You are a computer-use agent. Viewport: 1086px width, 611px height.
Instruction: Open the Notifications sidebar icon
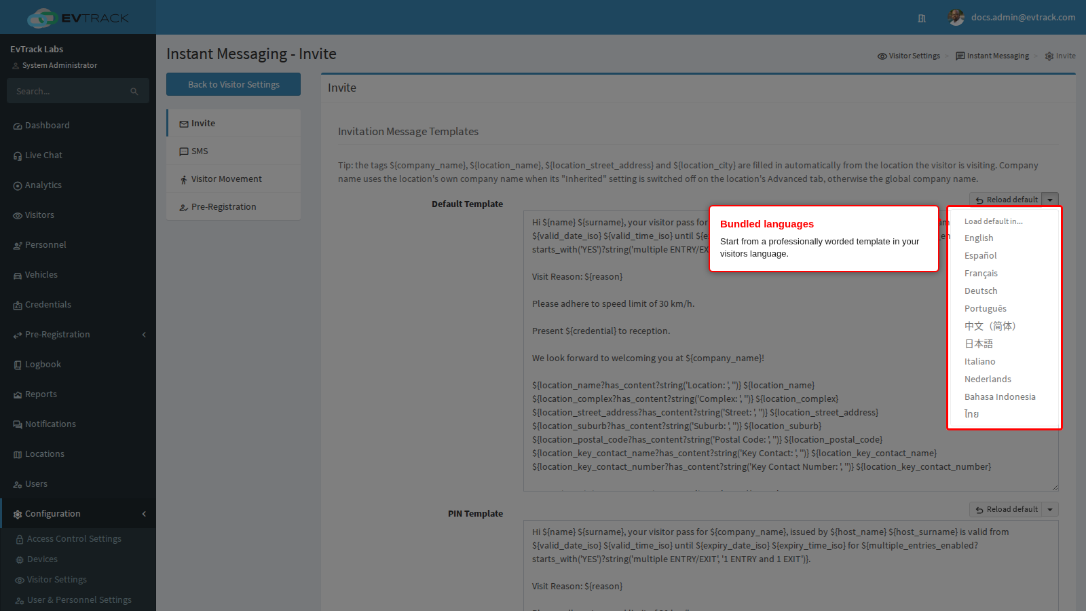click(x=18, y=424)
